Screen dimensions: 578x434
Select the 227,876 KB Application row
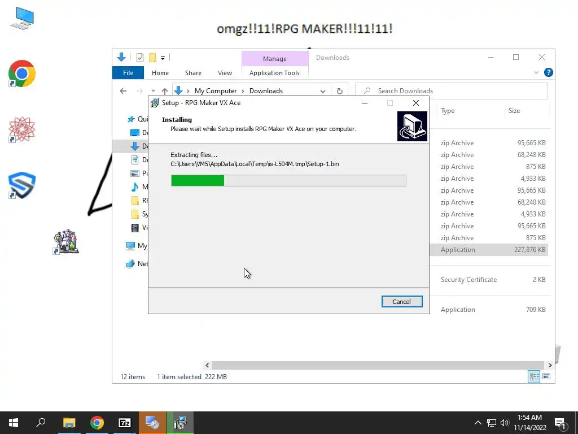[489, 250]
